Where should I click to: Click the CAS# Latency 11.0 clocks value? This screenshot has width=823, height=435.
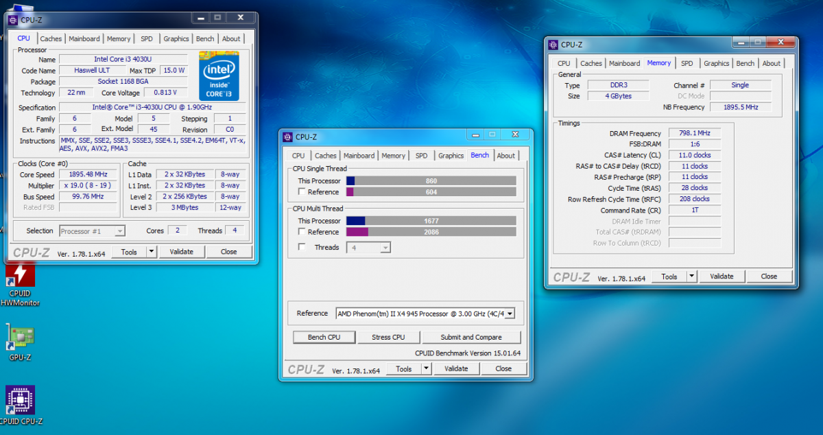695,155
